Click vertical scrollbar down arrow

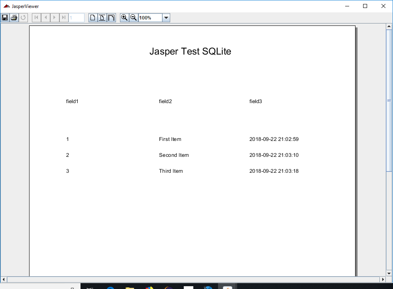389,273
